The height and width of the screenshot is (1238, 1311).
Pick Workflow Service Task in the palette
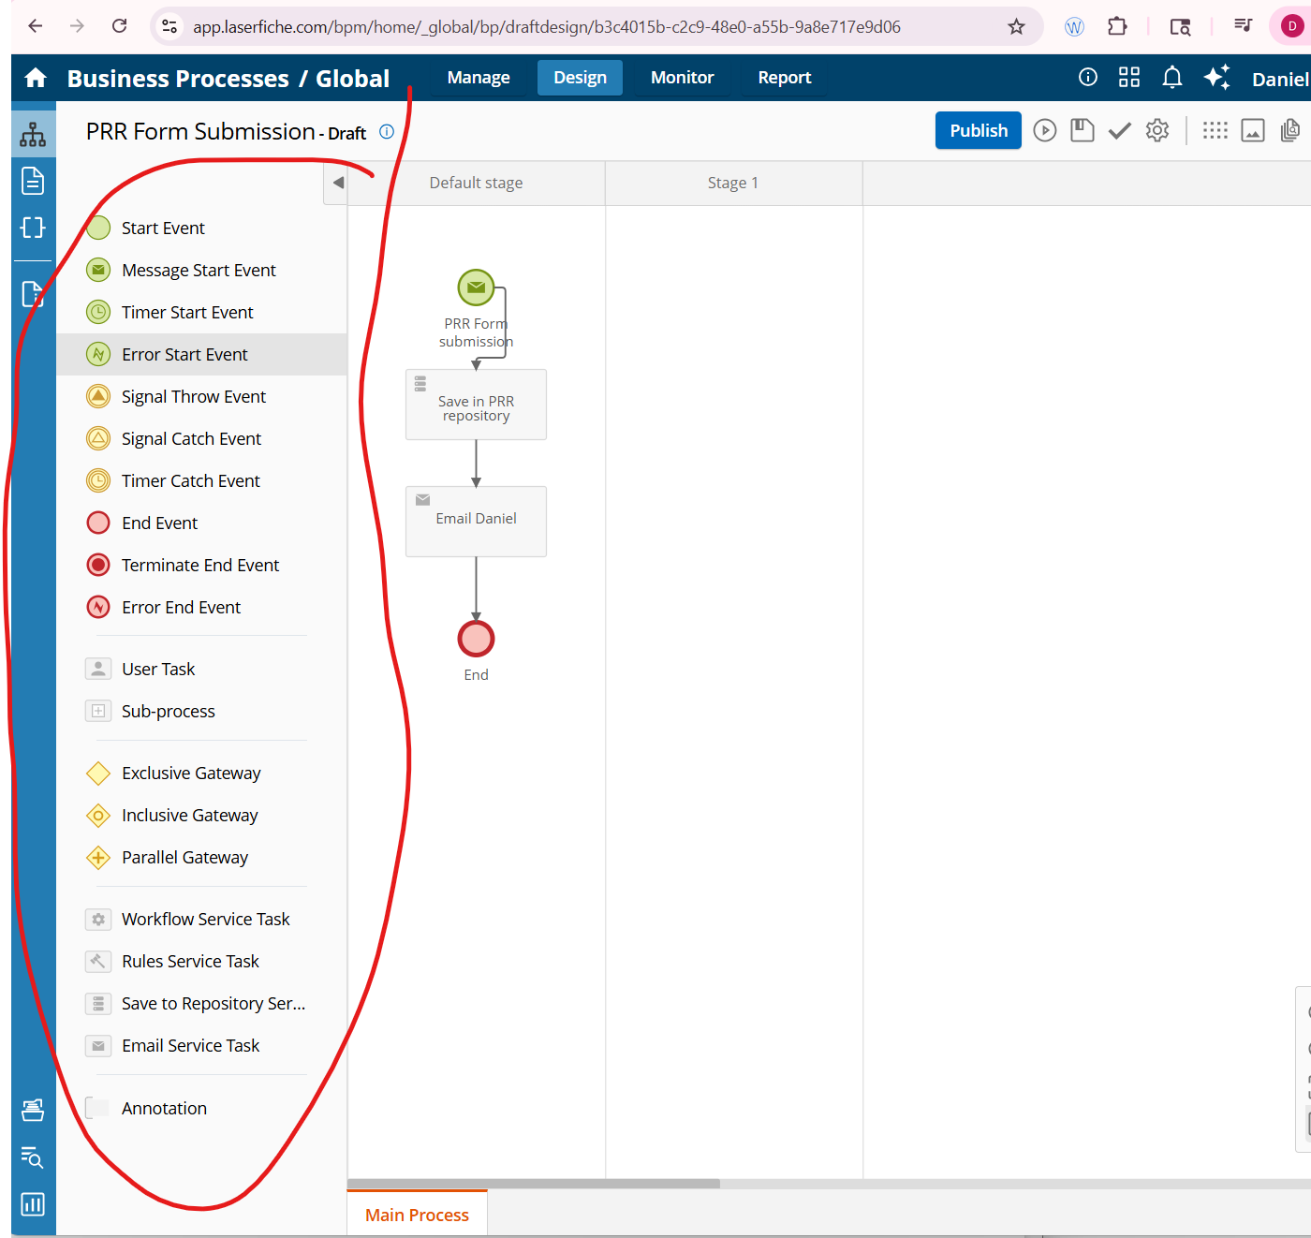pos(201,919)
